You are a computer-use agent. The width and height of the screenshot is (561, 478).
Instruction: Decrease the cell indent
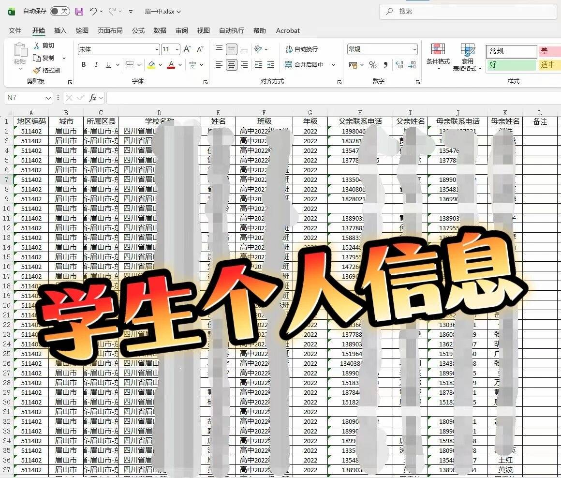258,65
